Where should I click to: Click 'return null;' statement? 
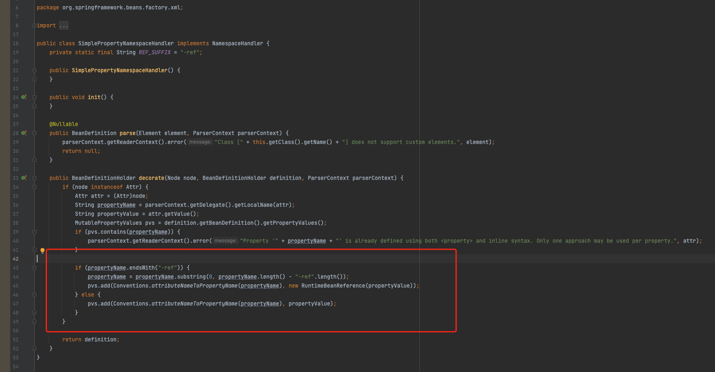tap(81, 151)
